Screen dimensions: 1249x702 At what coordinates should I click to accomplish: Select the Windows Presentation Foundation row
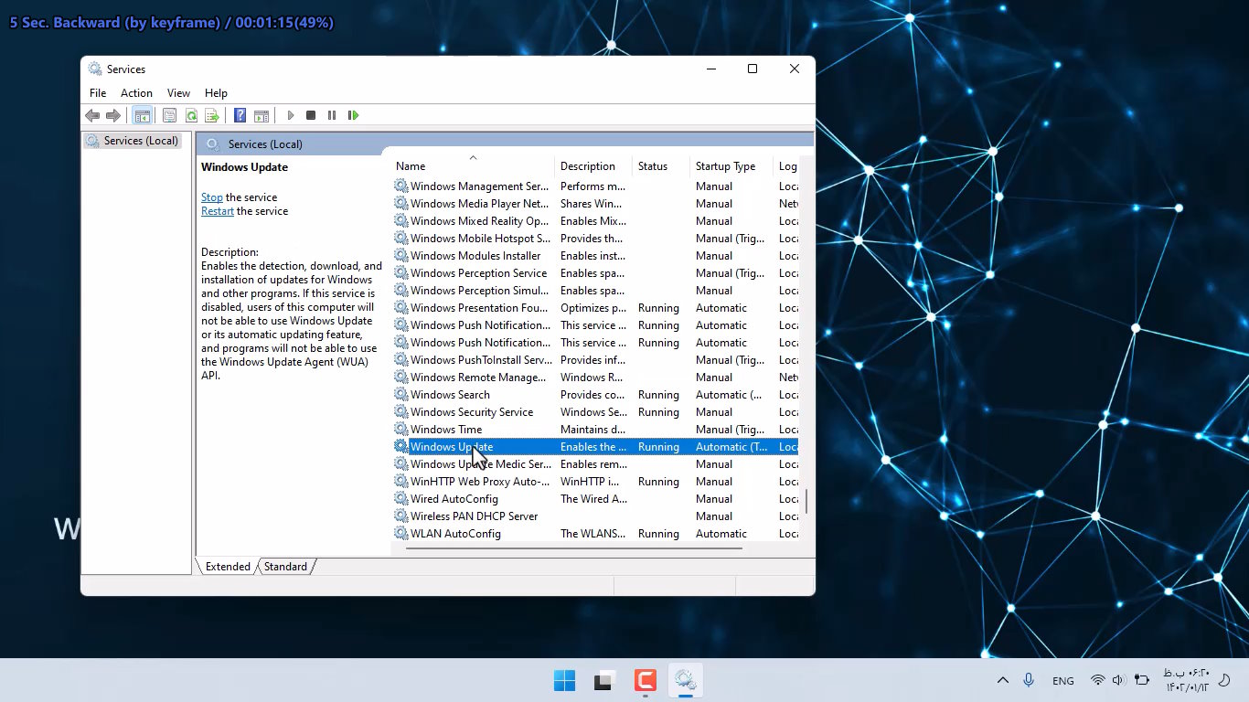coord(595,308)
